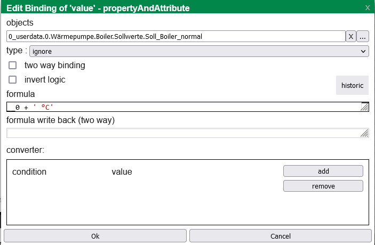The height and width of the screenshot is (245, 375).
Task: Click the historic button
Action: point(352,85)
